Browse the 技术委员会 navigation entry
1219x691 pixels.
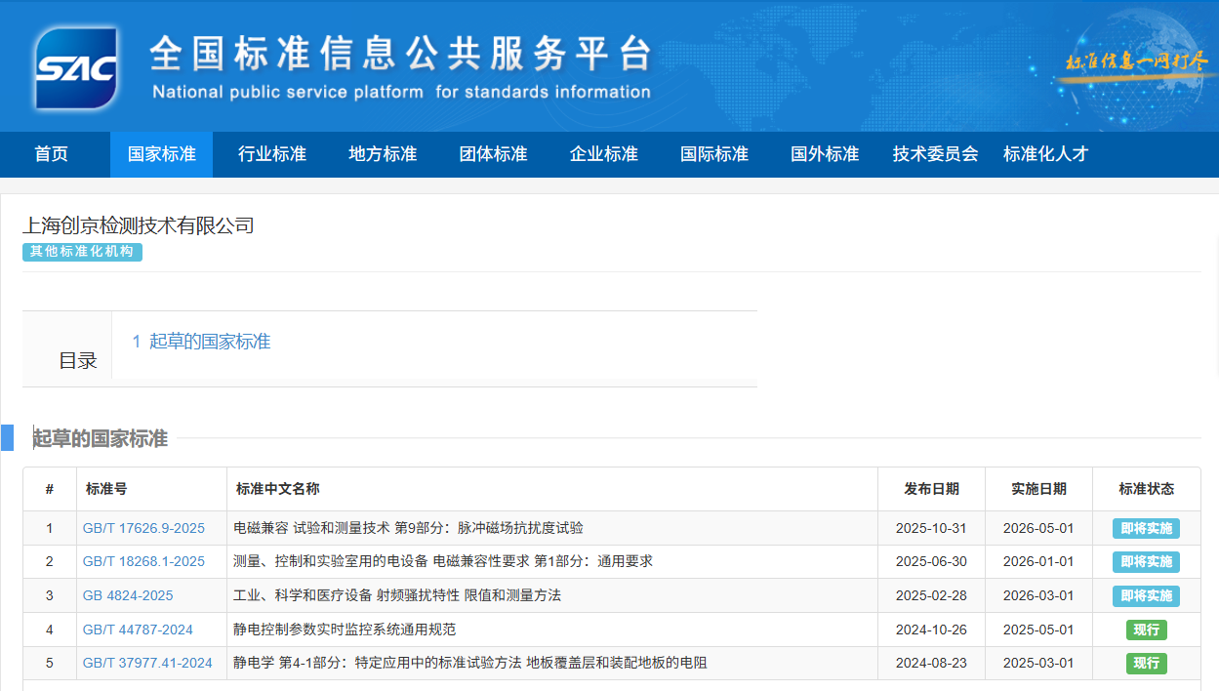pyautogui.click(x=934, y=153)
